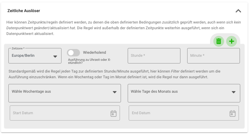Delete this time trigger with the trash icon
The height and width of the screenshot is (134, 250).
(219, 41)
